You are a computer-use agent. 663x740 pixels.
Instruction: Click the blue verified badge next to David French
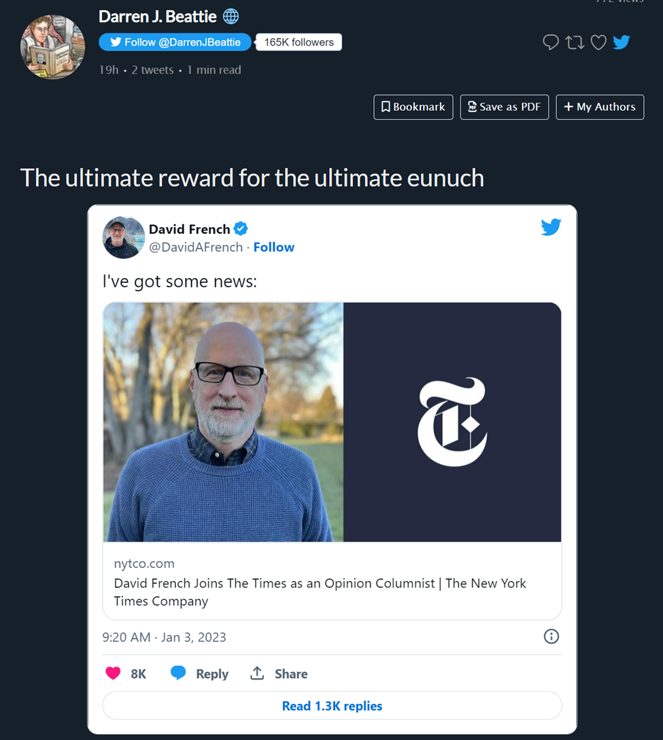pos(241,229)
